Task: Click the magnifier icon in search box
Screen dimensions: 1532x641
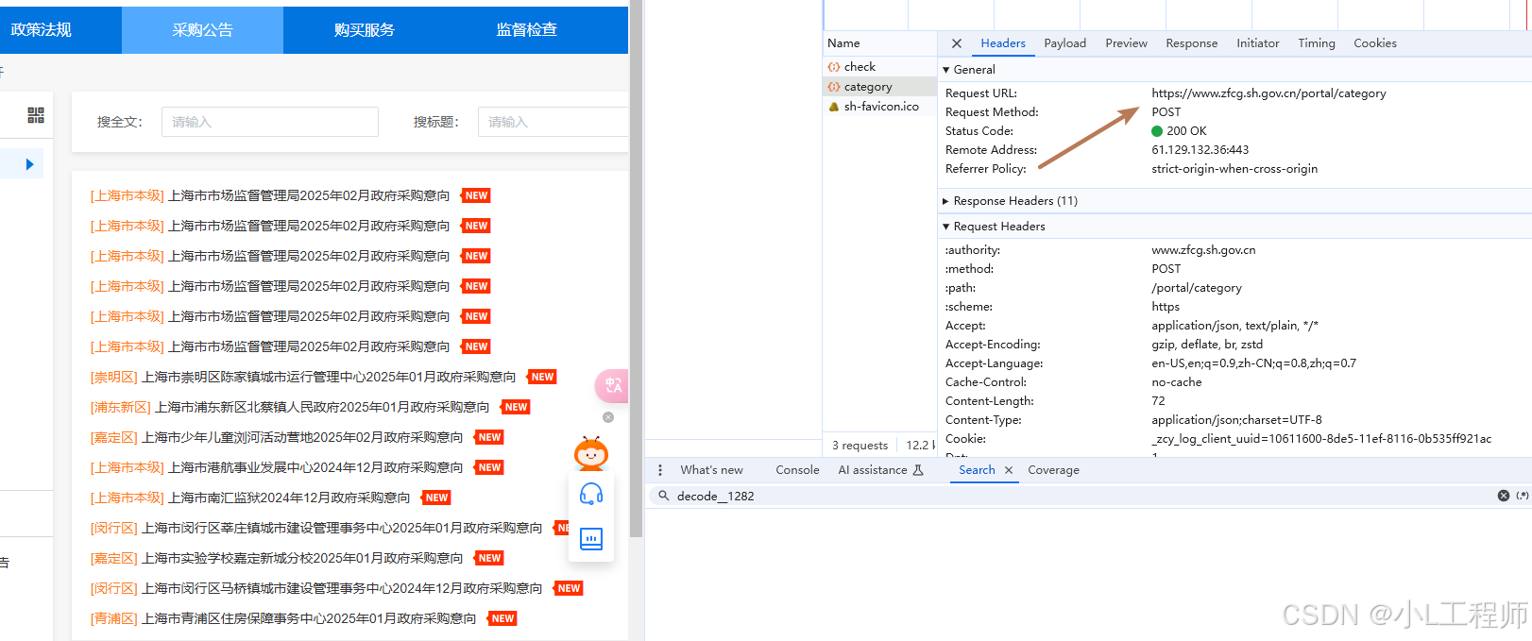Action: (x=664, y=496)
